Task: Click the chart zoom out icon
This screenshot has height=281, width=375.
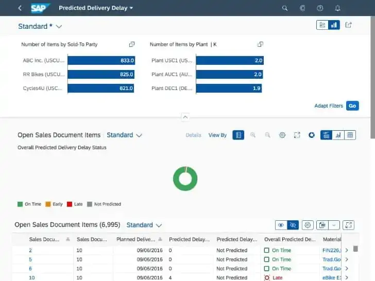Action: 268,135
